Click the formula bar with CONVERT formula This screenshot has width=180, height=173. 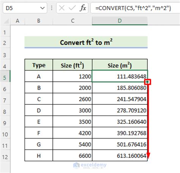[x=135, y=8]
